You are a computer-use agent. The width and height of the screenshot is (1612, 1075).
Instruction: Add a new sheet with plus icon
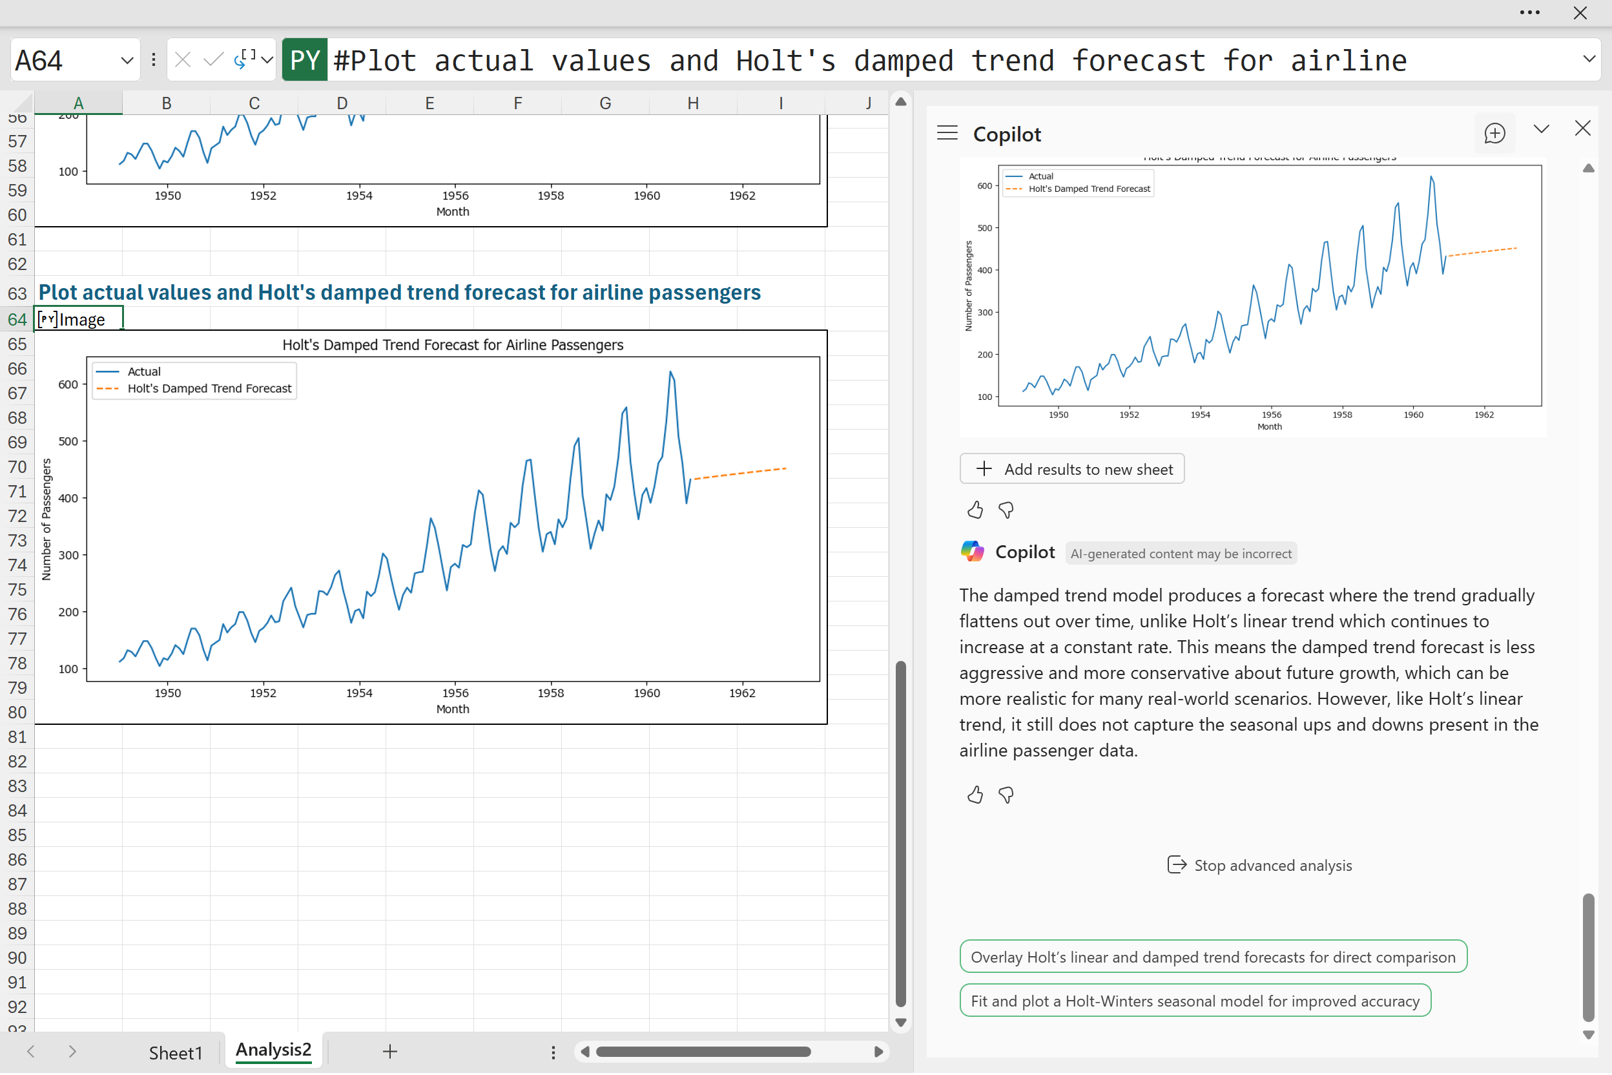point(390,1052)
